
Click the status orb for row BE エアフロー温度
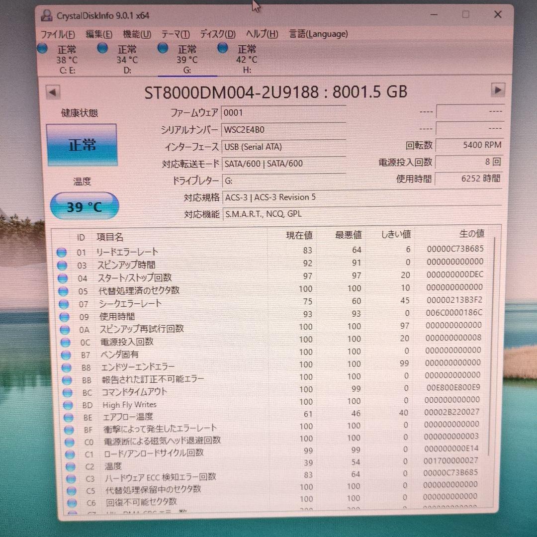[69, 418]
